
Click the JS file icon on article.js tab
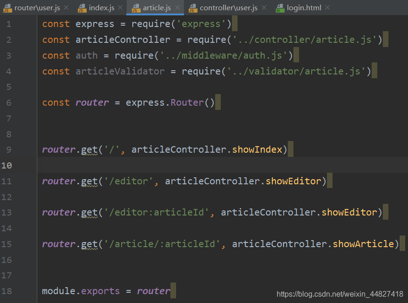click(x=136, y=8)
